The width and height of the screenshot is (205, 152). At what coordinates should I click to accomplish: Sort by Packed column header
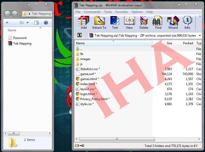(x=184, y=43)
